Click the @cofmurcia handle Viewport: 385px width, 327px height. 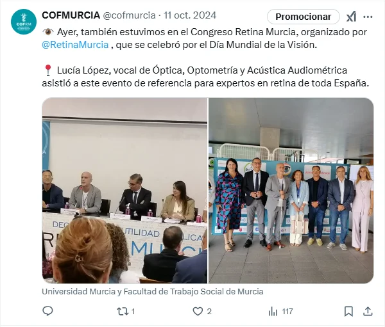coord(129,15)
